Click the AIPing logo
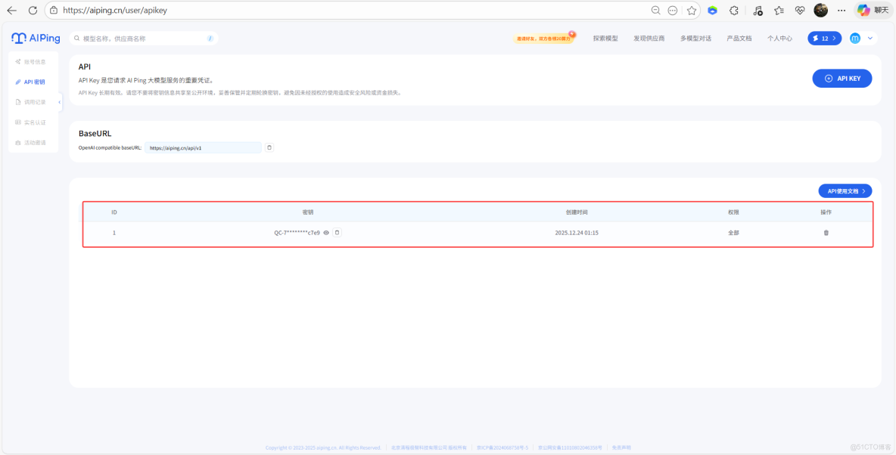896x455 pixels. [34, 38]
